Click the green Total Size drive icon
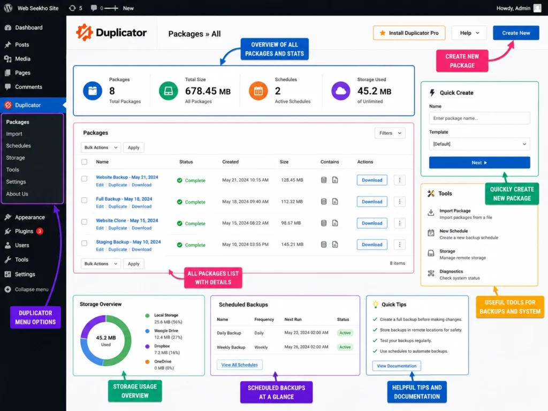 pos(168,91)
